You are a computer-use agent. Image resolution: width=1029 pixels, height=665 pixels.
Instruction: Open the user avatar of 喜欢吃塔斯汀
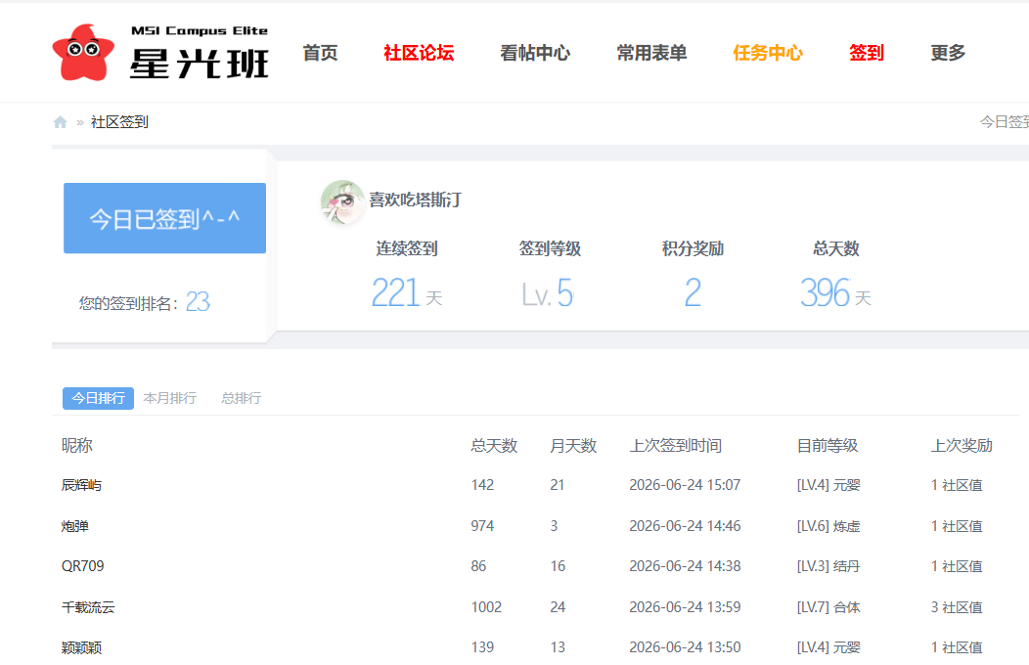click(342, 201)
